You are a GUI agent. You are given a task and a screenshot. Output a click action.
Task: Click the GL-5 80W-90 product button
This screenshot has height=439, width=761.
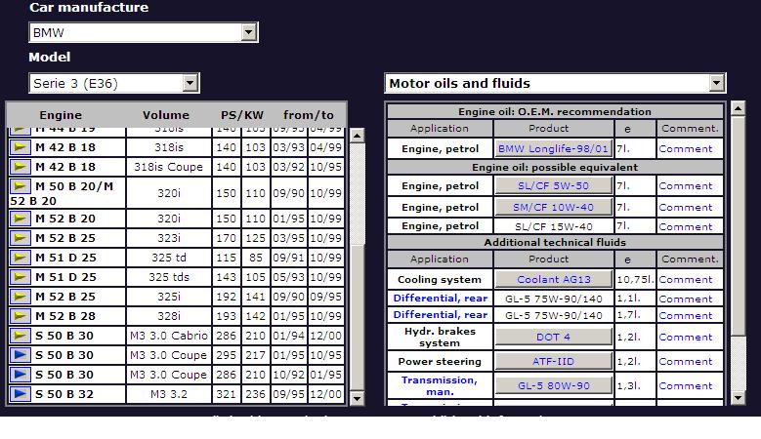click(553, 385)
